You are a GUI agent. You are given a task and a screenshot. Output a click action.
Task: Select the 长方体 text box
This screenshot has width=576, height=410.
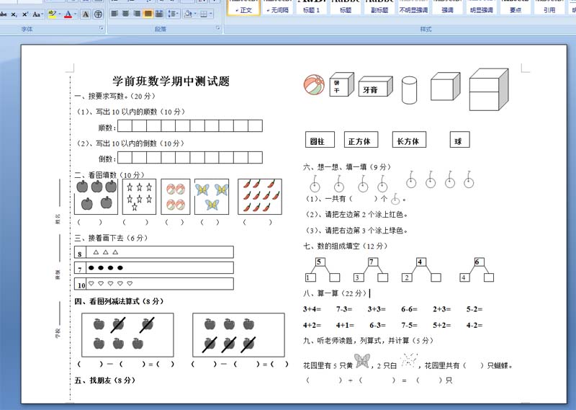click(409, 140)
